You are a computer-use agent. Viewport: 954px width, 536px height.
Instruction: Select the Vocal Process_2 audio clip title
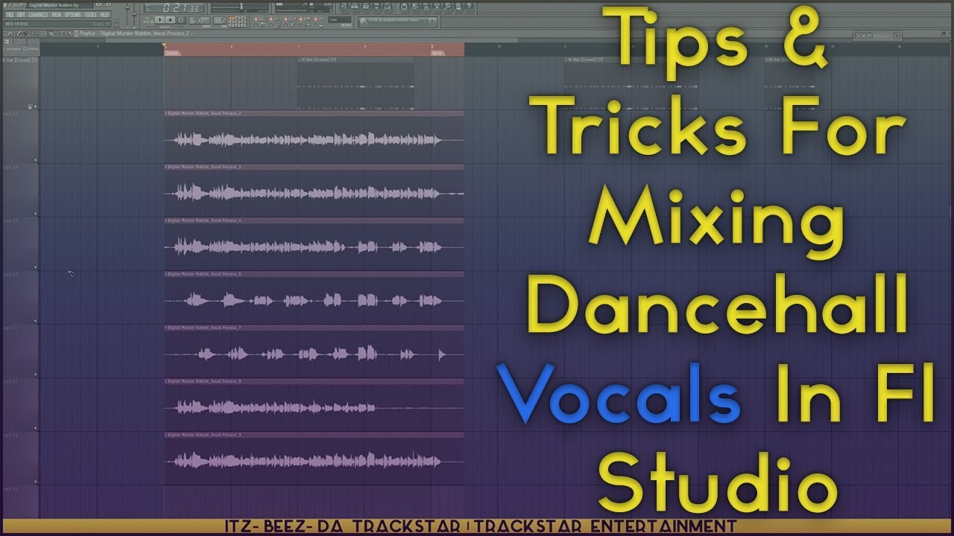[314, 114]
